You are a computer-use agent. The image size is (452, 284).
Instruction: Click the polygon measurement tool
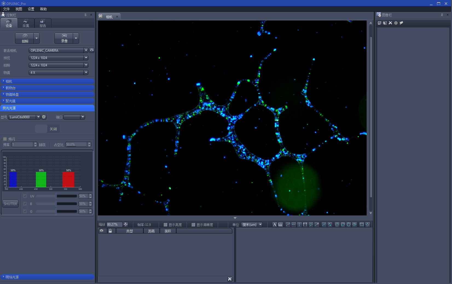[367, 224]
